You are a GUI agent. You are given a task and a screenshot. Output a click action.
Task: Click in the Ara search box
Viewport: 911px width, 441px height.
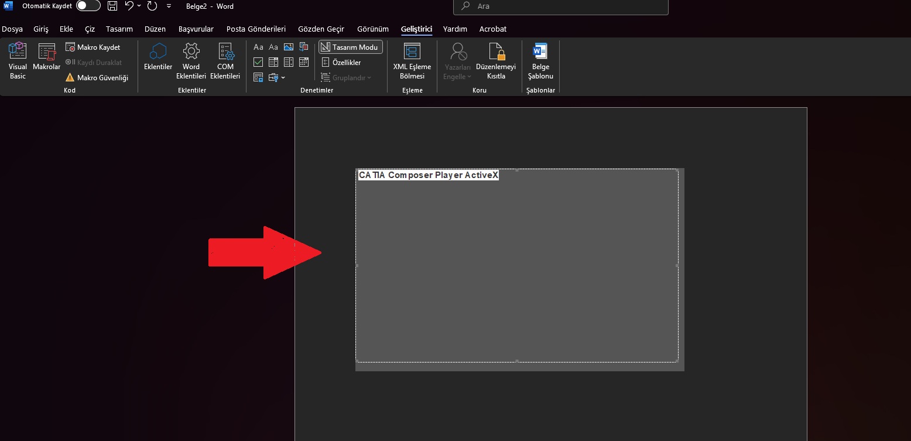pyautogui.click(x=560, y=6)
